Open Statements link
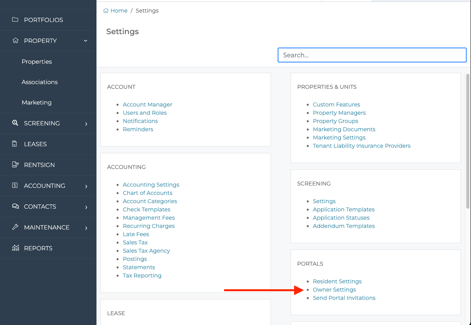 pos(139,267)
